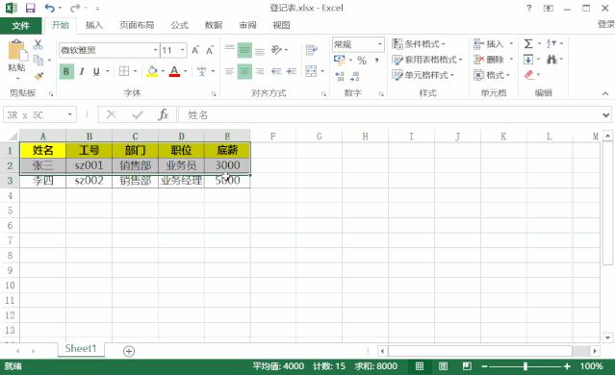Select the Sheet1 tab
The height and width of the screenshot is (375, 615).
click(81, 348)
